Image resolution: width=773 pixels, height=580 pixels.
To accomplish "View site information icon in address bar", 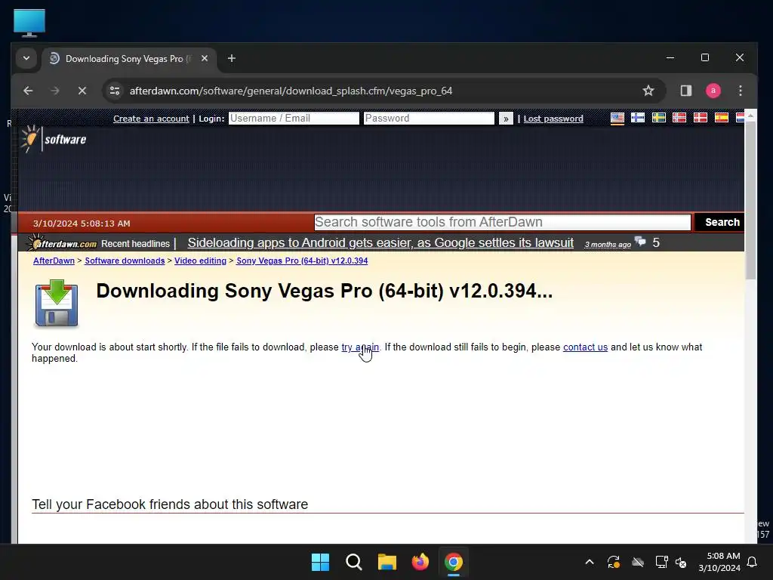I will click(x=115, y=91).
